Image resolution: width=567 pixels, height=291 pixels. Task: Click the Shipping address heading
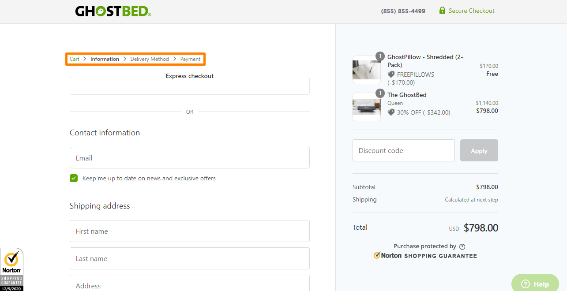pos(100,206)
